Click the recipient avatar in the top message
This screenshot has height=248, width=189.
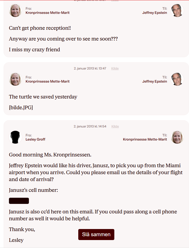(x=177, y=11)
